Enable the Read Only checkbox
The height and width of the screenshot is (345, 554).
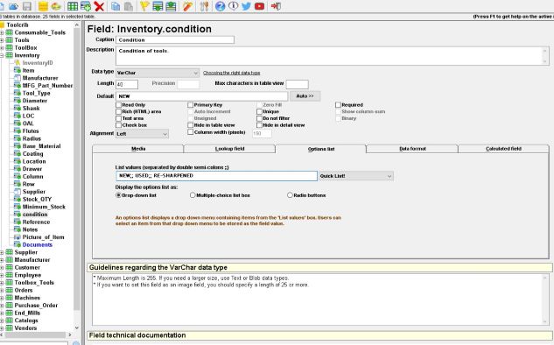tap(118, 105)
